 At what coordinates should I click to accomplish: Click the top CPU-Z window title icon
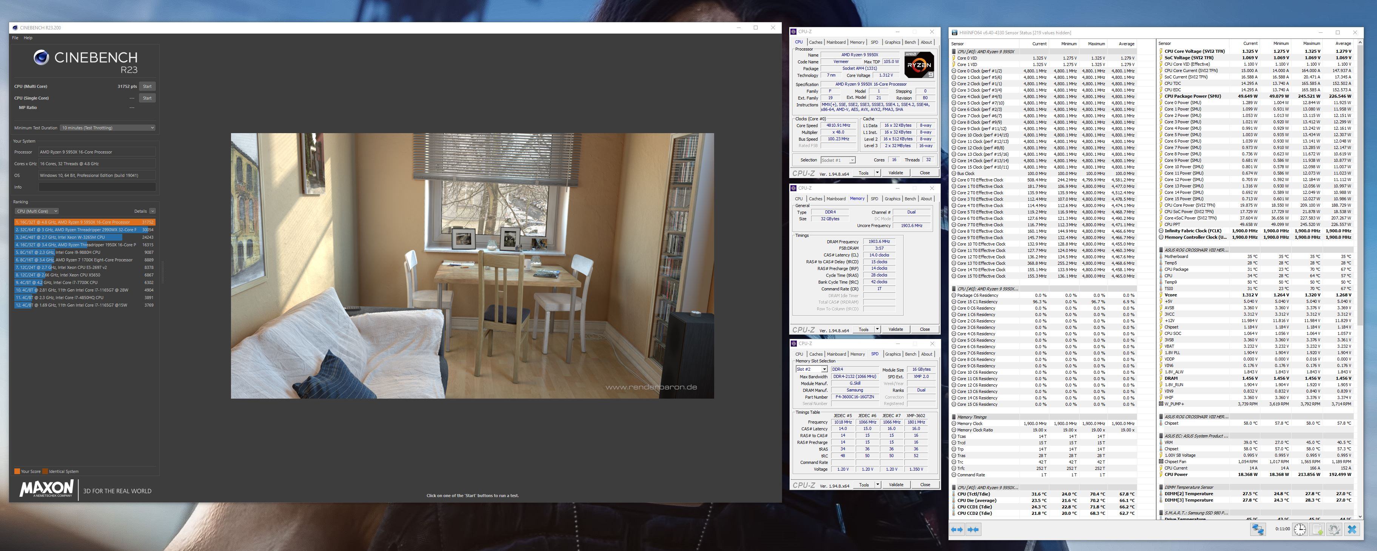coord(794,32)
